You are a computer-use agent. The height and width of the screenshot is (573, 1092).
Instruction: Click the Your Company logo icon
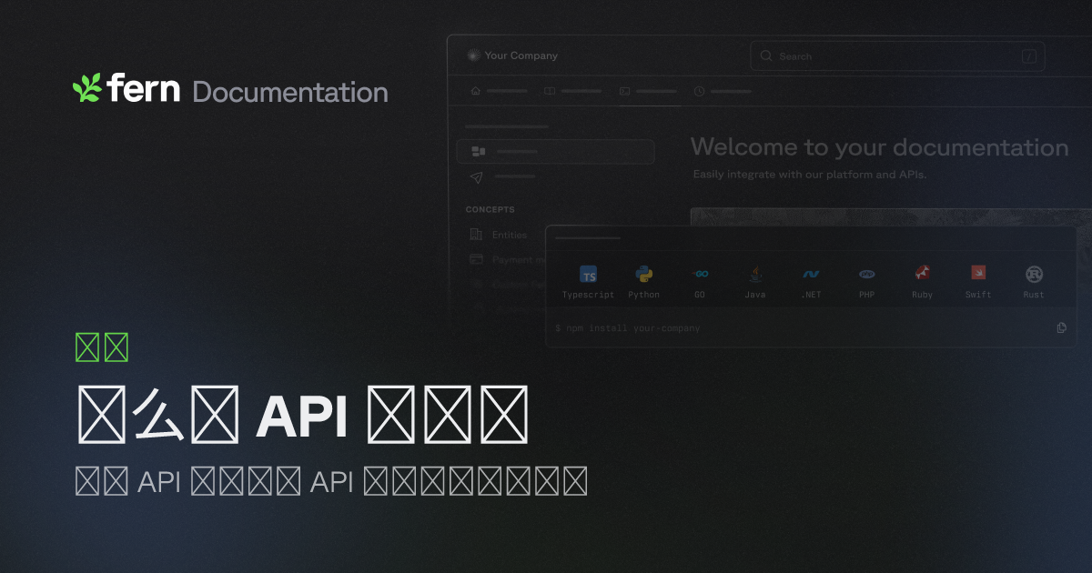click(472, 55)
